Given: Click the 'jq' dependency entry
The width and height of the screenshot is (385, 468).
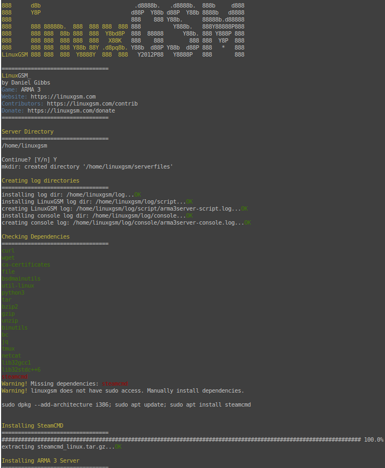Looking at the screenshot, I should click(x=5, y=342).
